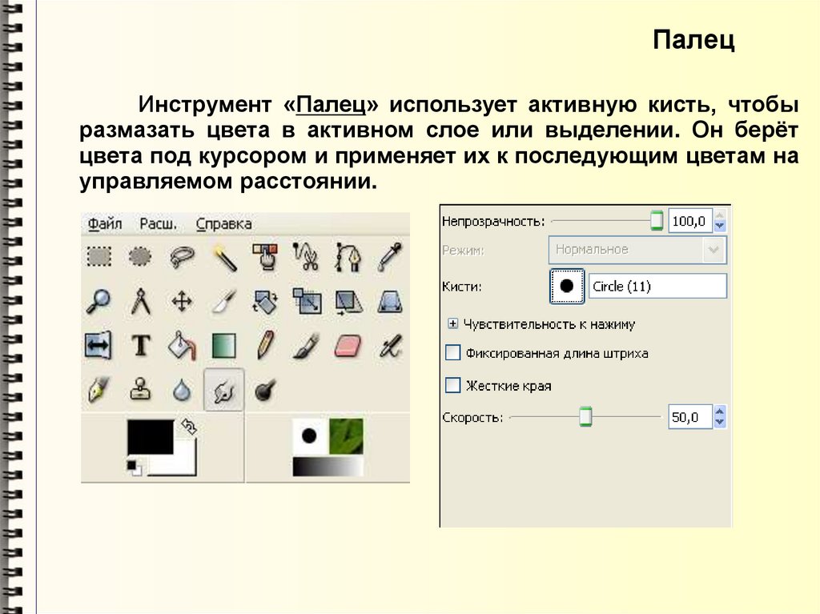Select the Paths pen tool
The image size is (820, 614).
click(348, 257)
